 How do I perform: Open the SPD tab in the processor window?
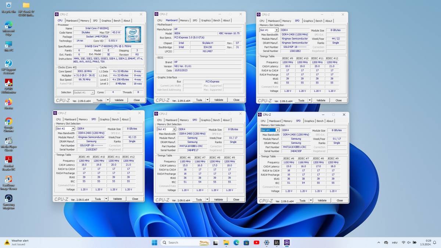(x=95, y=21)
